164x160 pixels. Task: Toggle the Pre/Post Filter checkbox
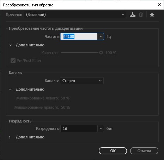click(x=13, y=61)
